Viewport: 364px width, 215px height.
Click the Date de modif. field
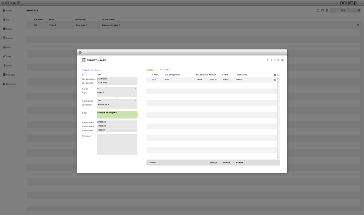tap(117, 83)
